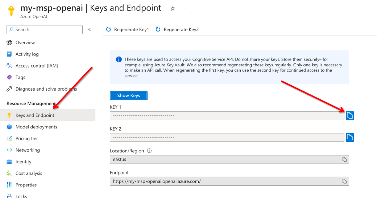Select Pricing tier menu item
The width and height of the screenshot is (377, 198).
pos(26,139)
